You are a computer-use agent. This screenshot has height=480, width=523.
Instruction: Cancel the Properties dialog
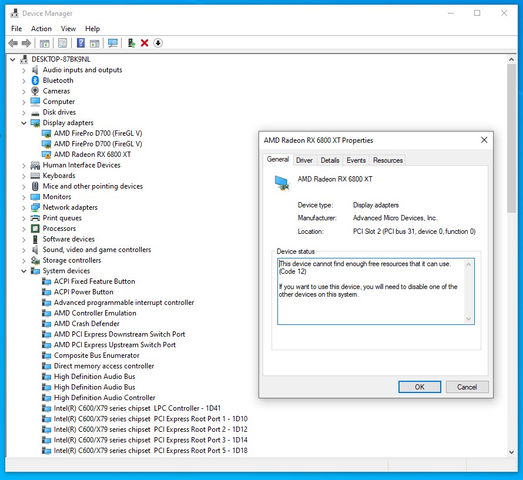(467, 387)
